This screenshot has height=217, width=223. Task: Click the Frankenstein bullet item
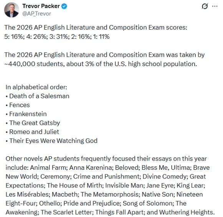tap(26, 114)
